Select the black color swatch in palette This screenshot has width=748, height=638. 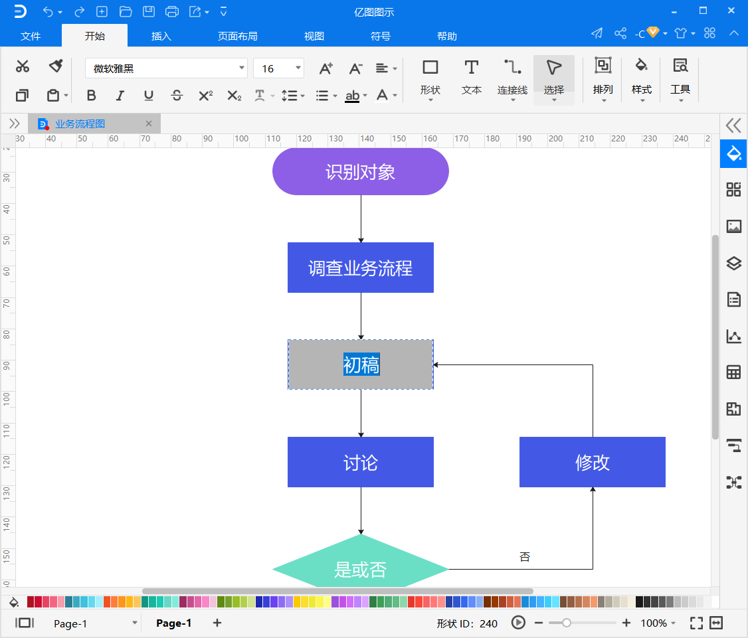pyautogui.click(x=639, y=601)
